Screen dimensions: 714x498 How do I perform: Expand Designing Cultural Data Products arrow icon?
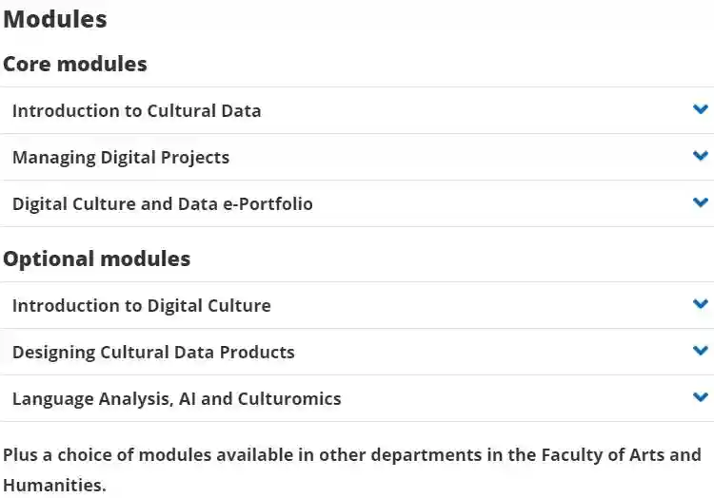click(701, 351)
